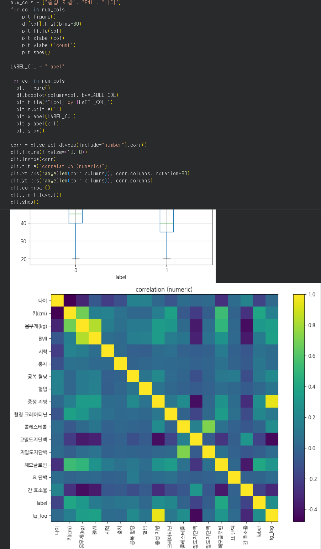
Task: Click the y-axis label '혈청 크레아티닌'
Action: (31, 415)
